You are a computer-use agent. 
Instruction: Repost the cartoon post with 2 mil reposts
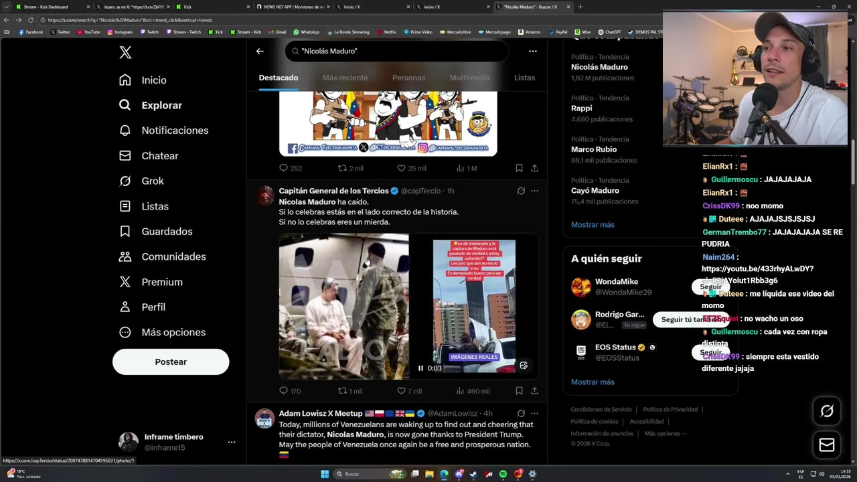click(350, 168)
